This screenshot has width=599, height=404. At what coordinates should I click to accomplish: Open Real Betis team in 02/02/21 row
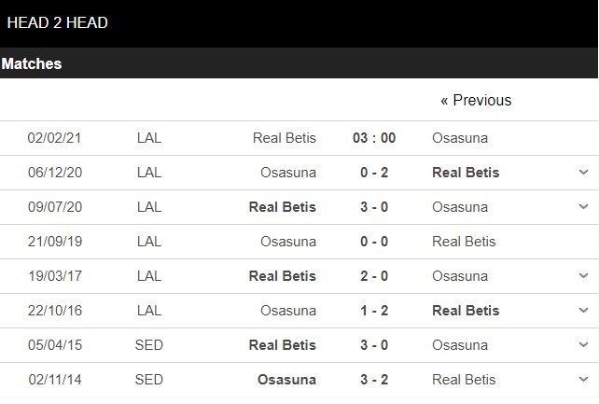[285, 138]
